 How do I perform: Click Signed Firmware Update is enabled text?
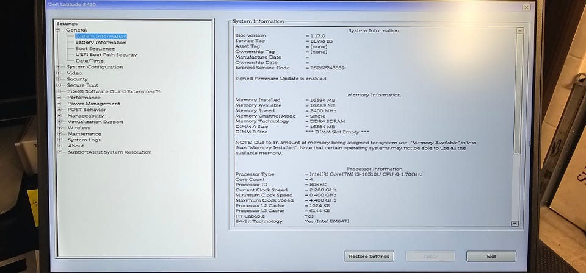point(281,79)
